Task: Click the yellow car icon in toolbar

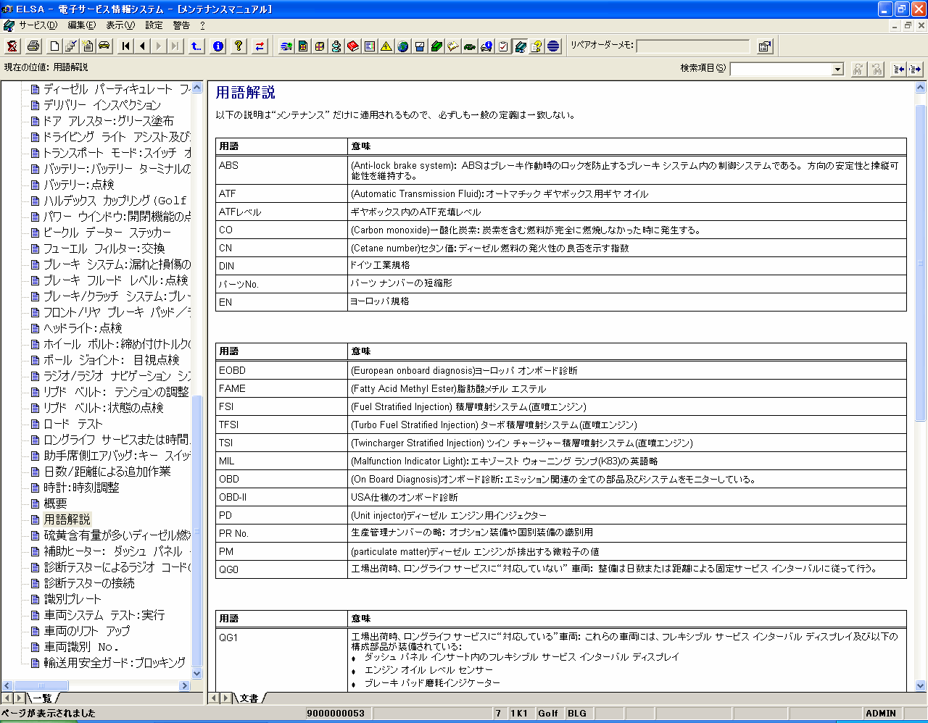Action: (104, 46)
